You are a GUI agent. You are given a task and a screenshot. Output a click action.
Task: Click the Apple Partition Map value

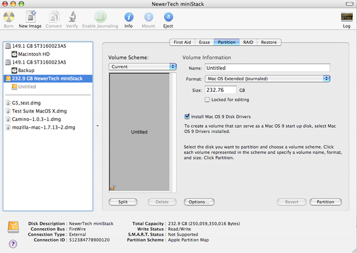[x=189, y=240]
